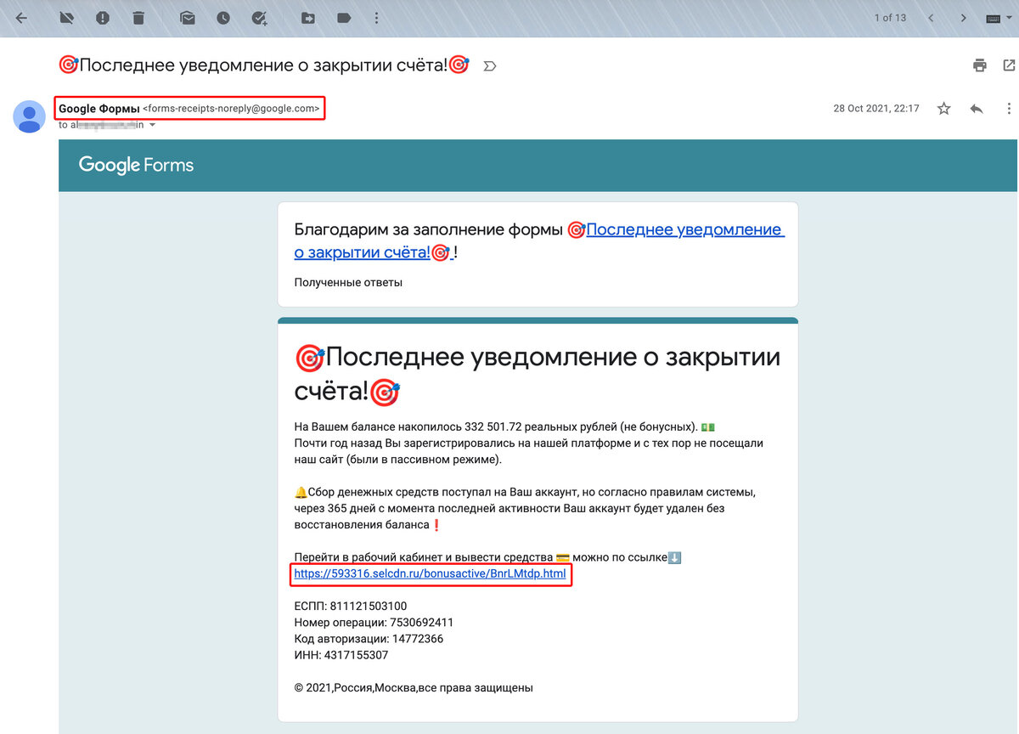1019x734 pixels.
Task: Open the selcdn.ru bonusactive link
Action: (431, 575)
